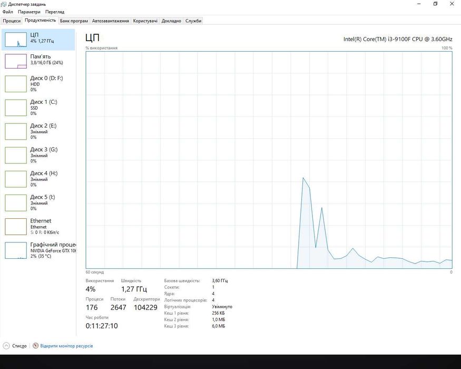The image size is (461, 369).
Task: Select Диск 5 (I:) thumbnail graph
Action: (x=16, y=203)
